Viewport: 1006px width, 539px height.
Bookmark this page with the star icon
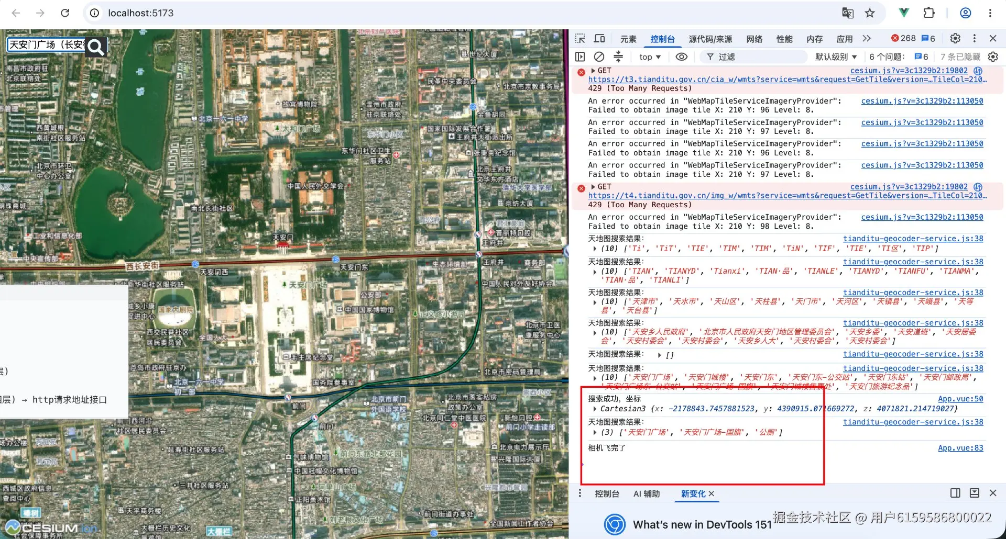tap(870, 13)
